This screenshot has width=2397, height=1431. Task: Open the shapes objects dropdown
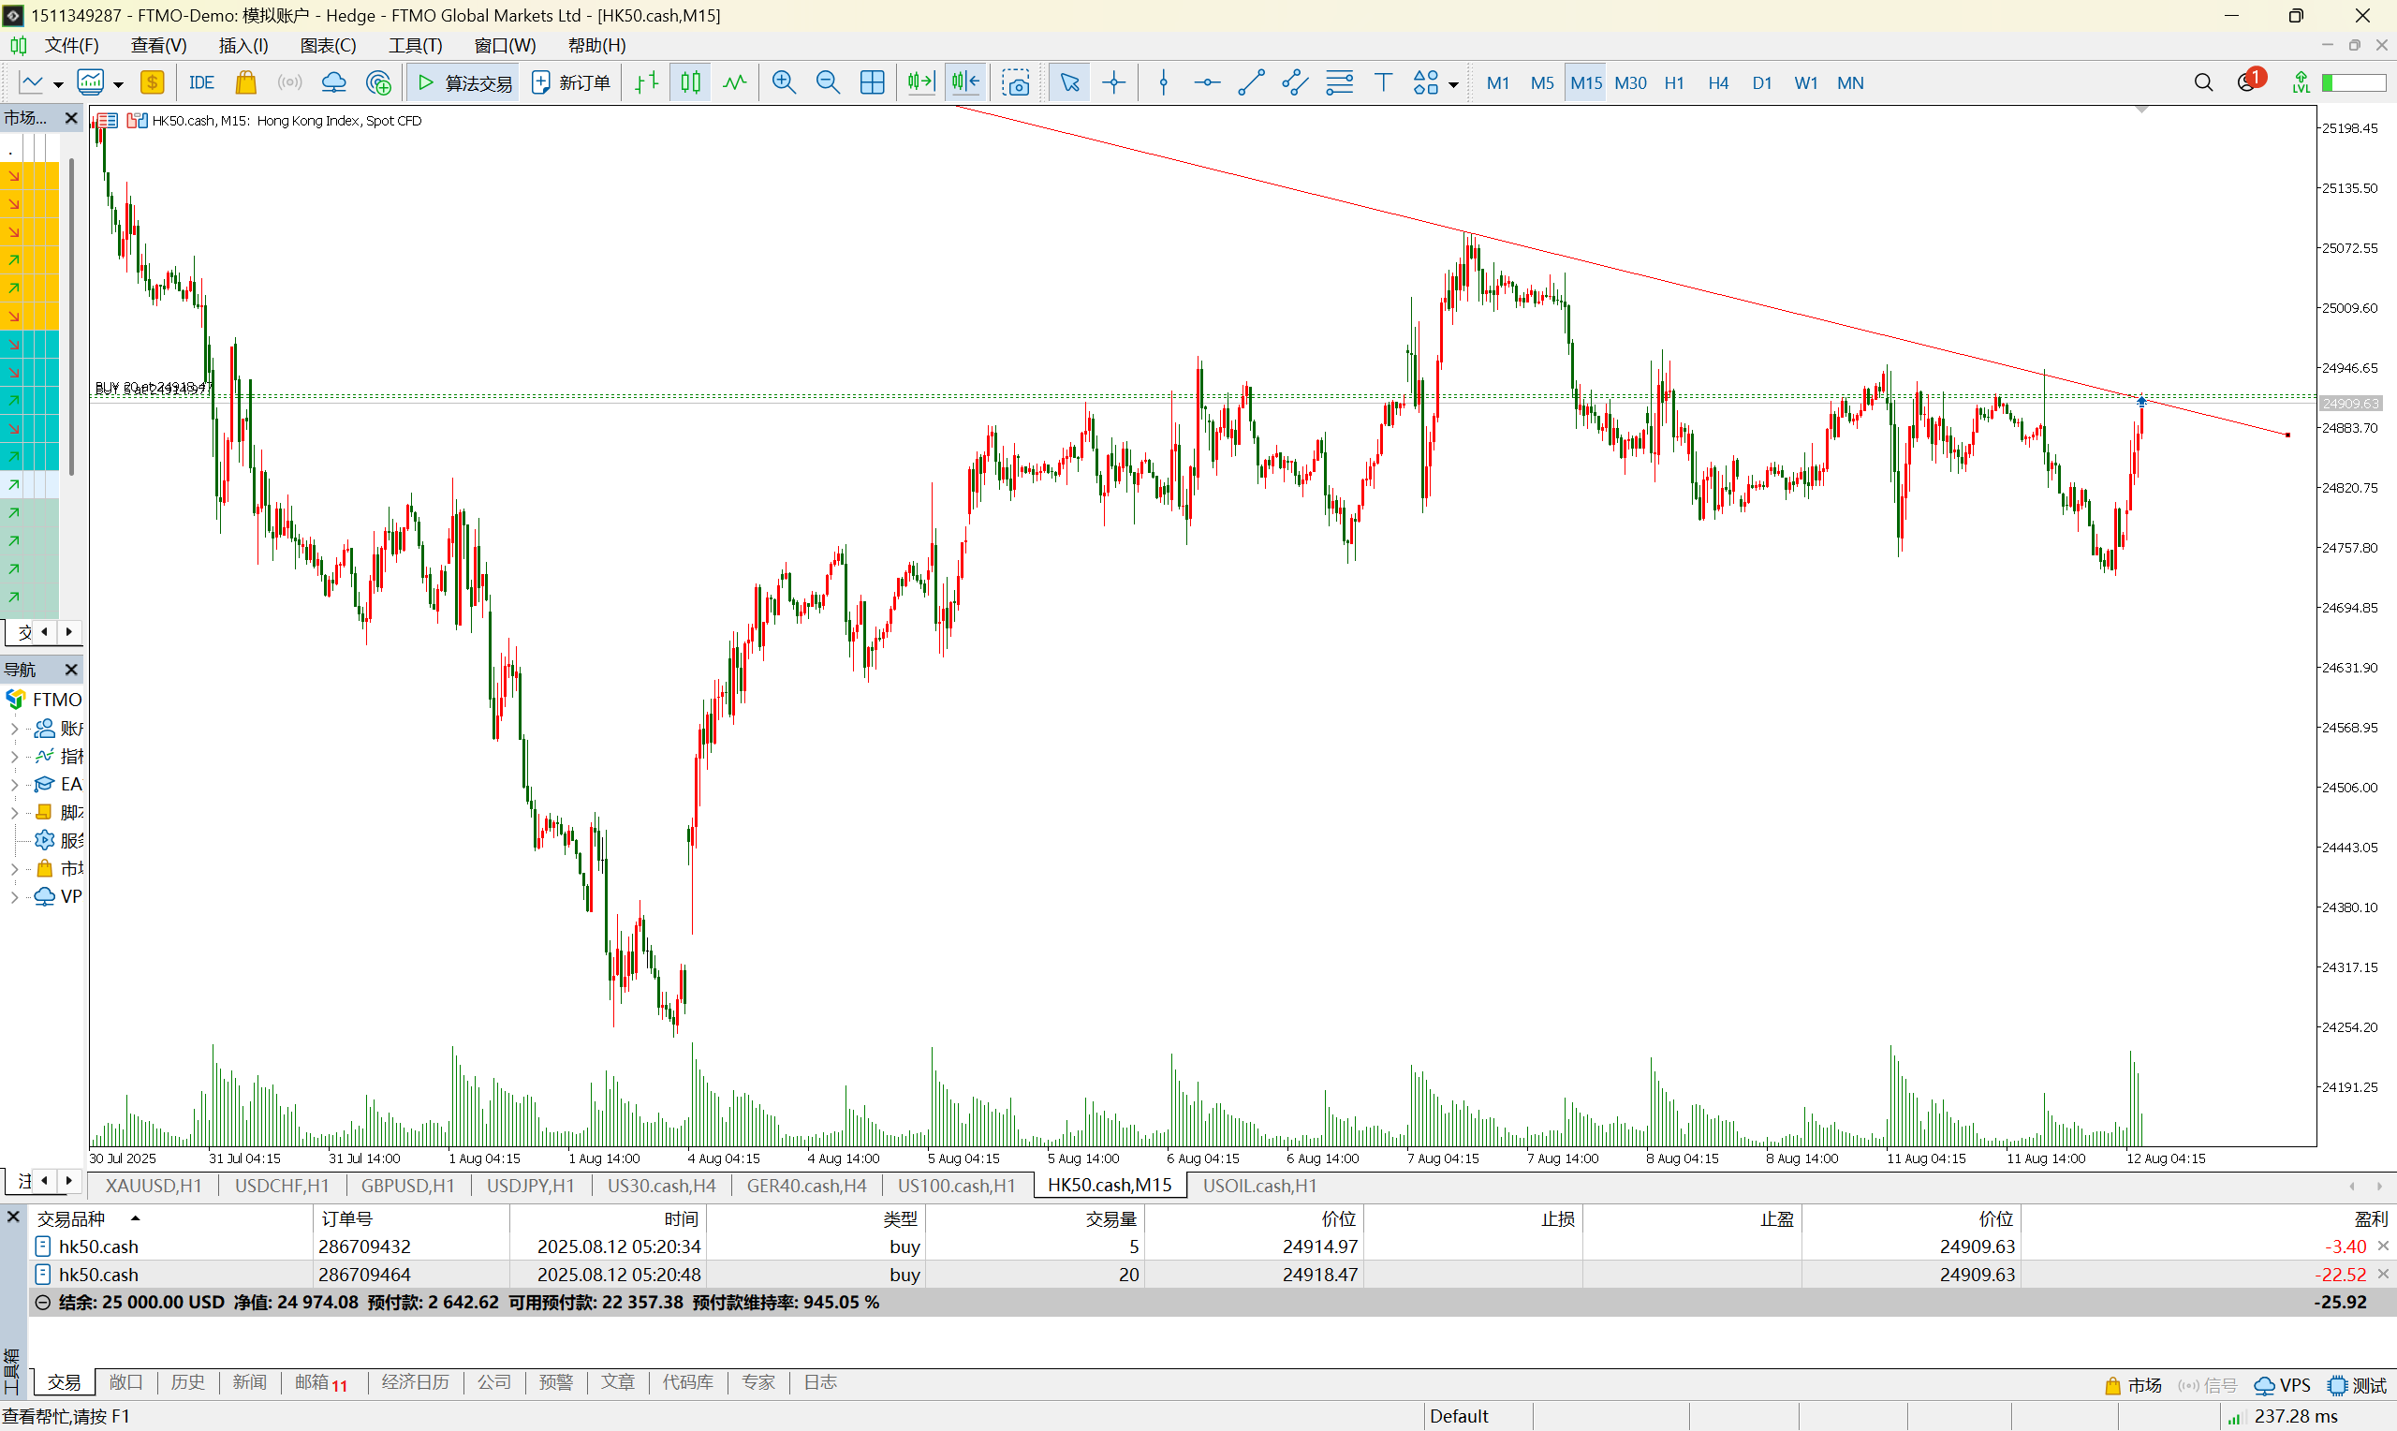pos(1453,85)
